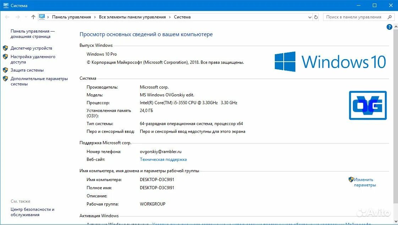398x225 pixels.
Task: Click heading Просмотр основных сведений о вашем компьютере
Action: pyautogui.click(x=146, y=34)
